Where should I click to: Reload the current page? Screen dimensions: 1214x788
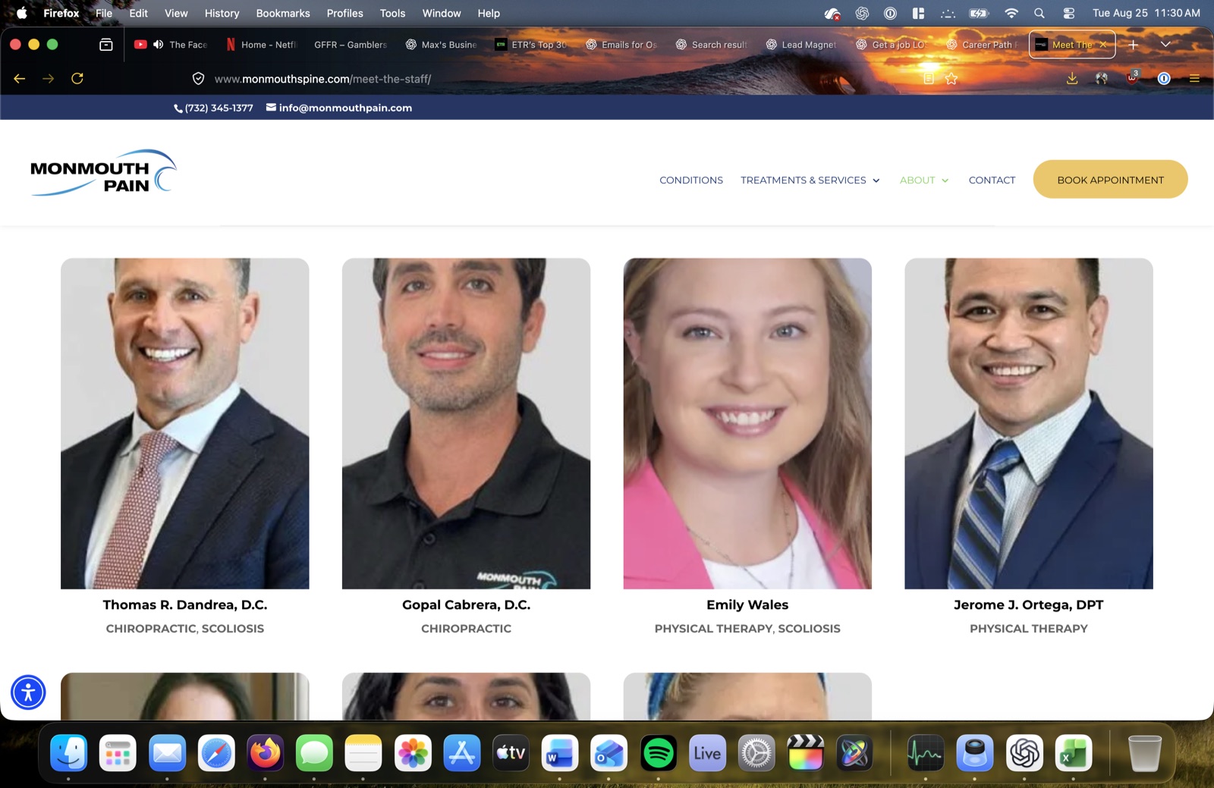(x=77, y=79)
